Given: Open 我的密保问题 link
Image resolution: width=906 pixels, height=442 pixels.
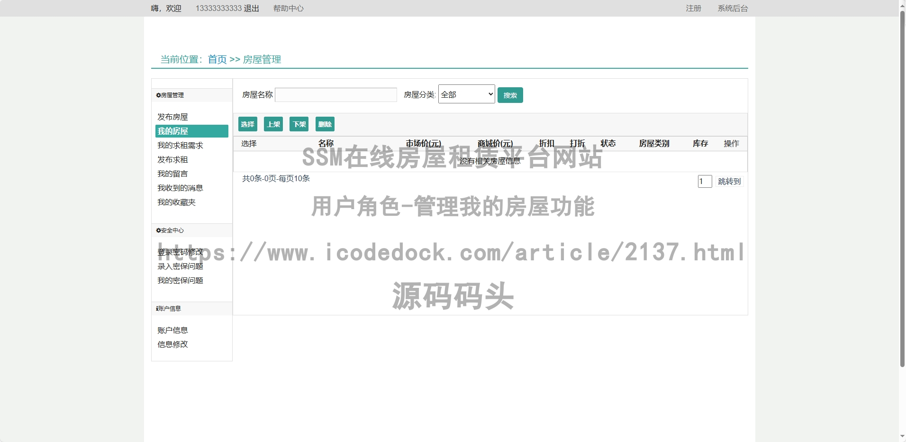Looking at the screenshot, I should [x=180, y=280].
